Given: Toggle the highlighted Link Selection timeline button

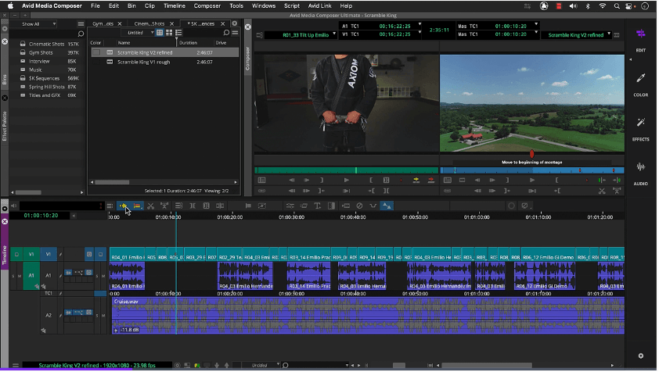Looking at the screenshot, I should pyautogui.click(x=387, y=206).
